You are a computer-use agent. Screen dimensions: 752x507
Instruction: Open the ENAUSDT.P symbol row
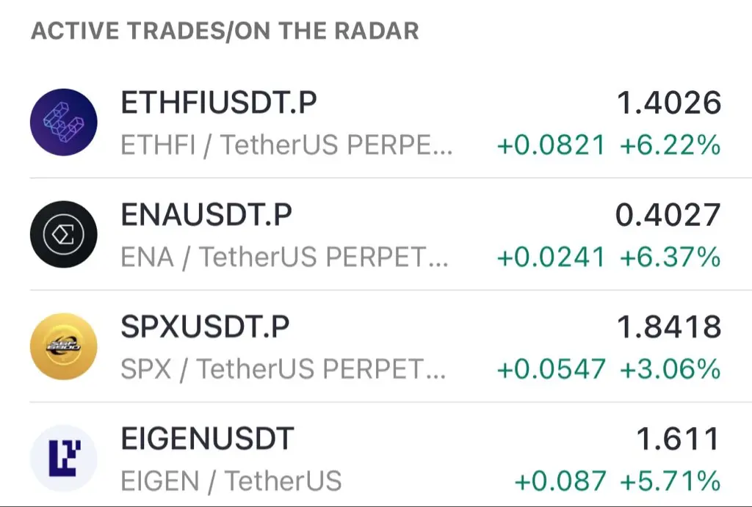[x=376, y=234]
